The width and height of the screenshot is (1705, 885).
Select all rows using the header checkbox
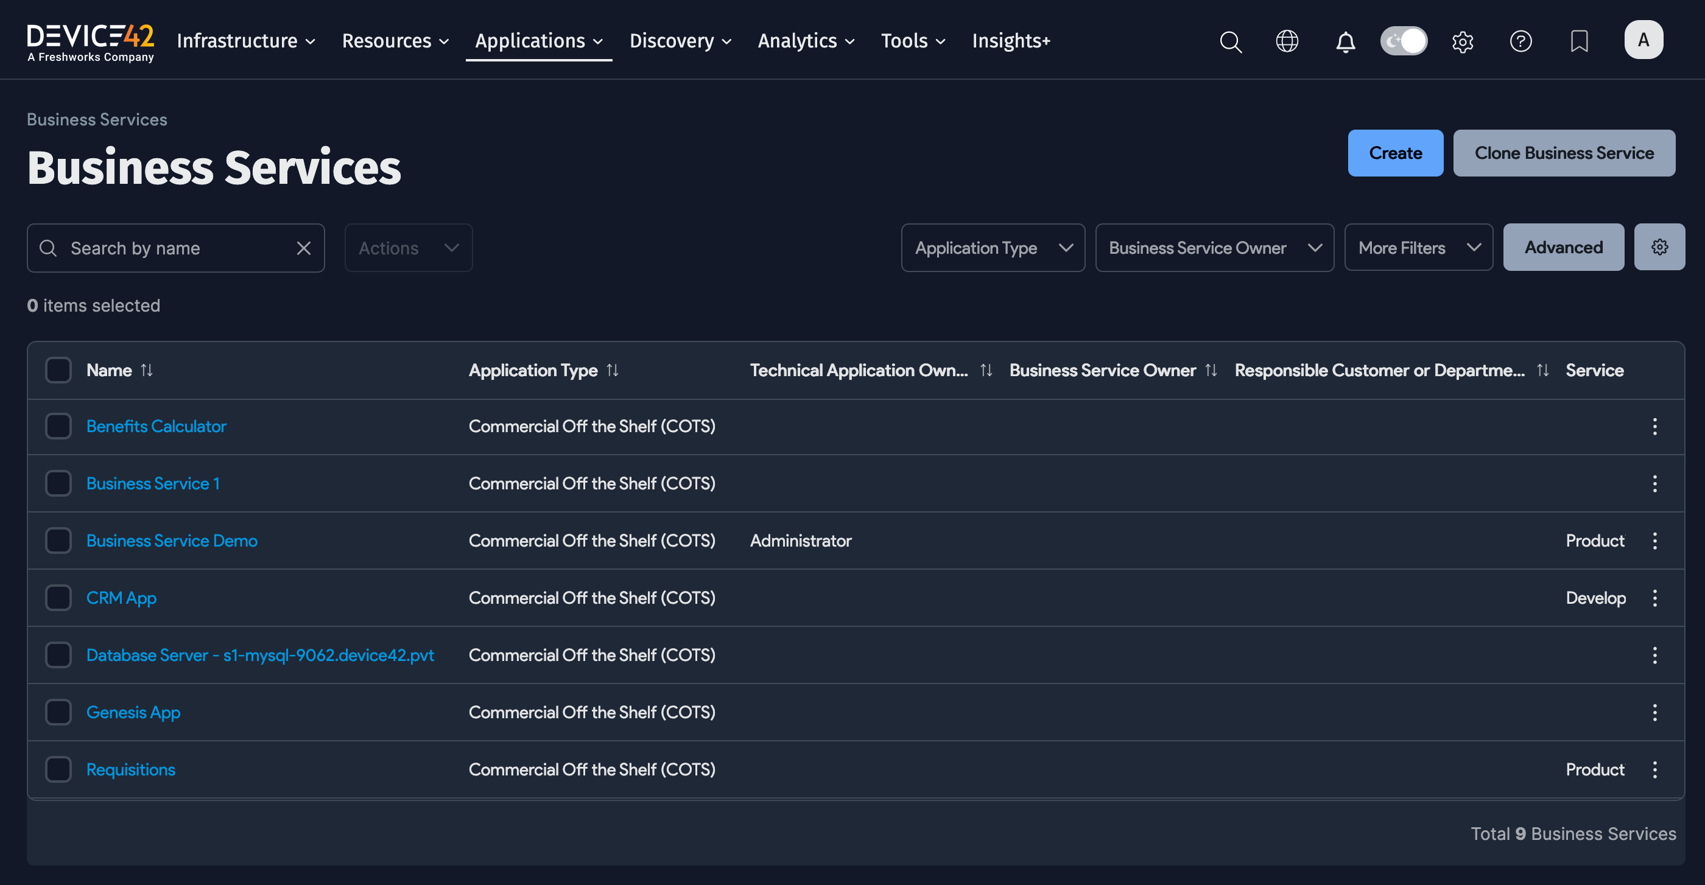click(x=58, y=369)
